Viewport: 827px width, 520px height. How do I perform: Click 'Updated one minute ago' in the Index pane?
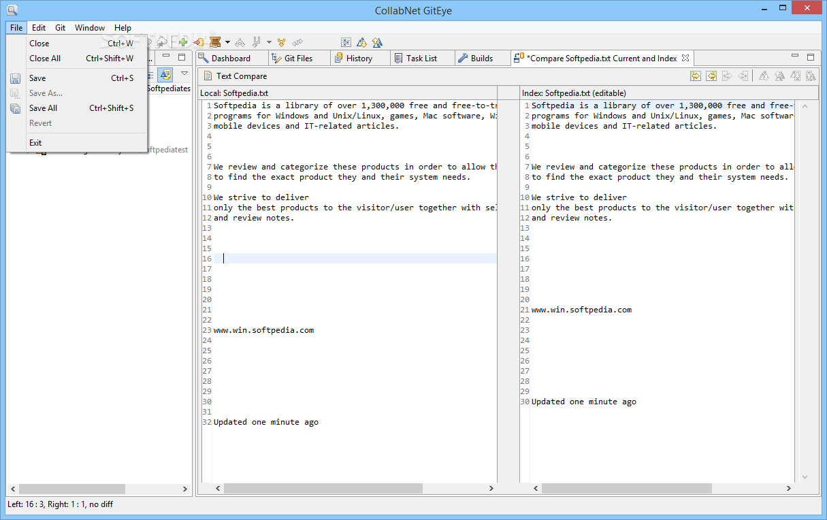point(584,402)
